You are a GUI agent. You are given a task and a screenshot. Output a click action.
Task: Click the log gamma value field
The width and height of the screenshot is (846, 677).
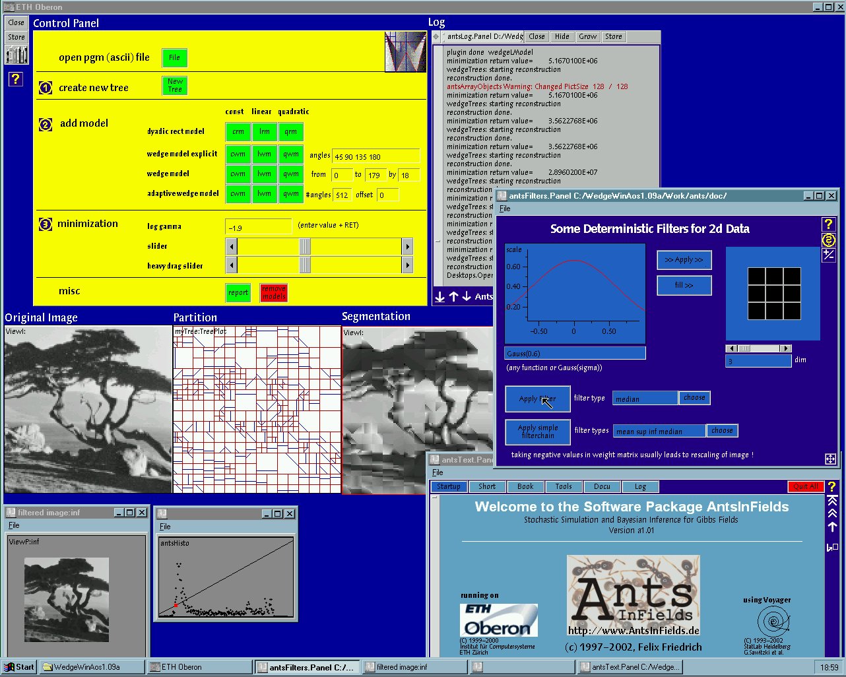click(259, 227)
